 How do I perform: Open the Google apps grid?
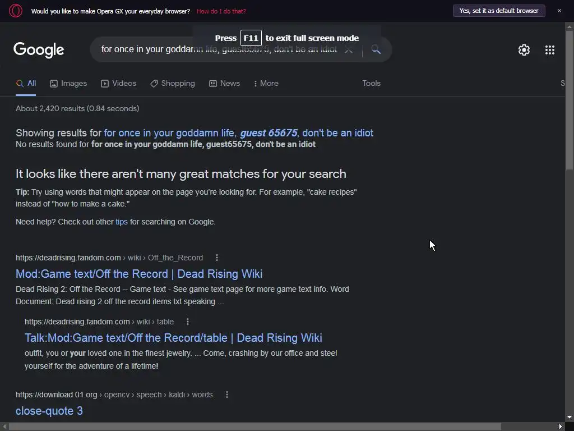(x=549, y=50)
